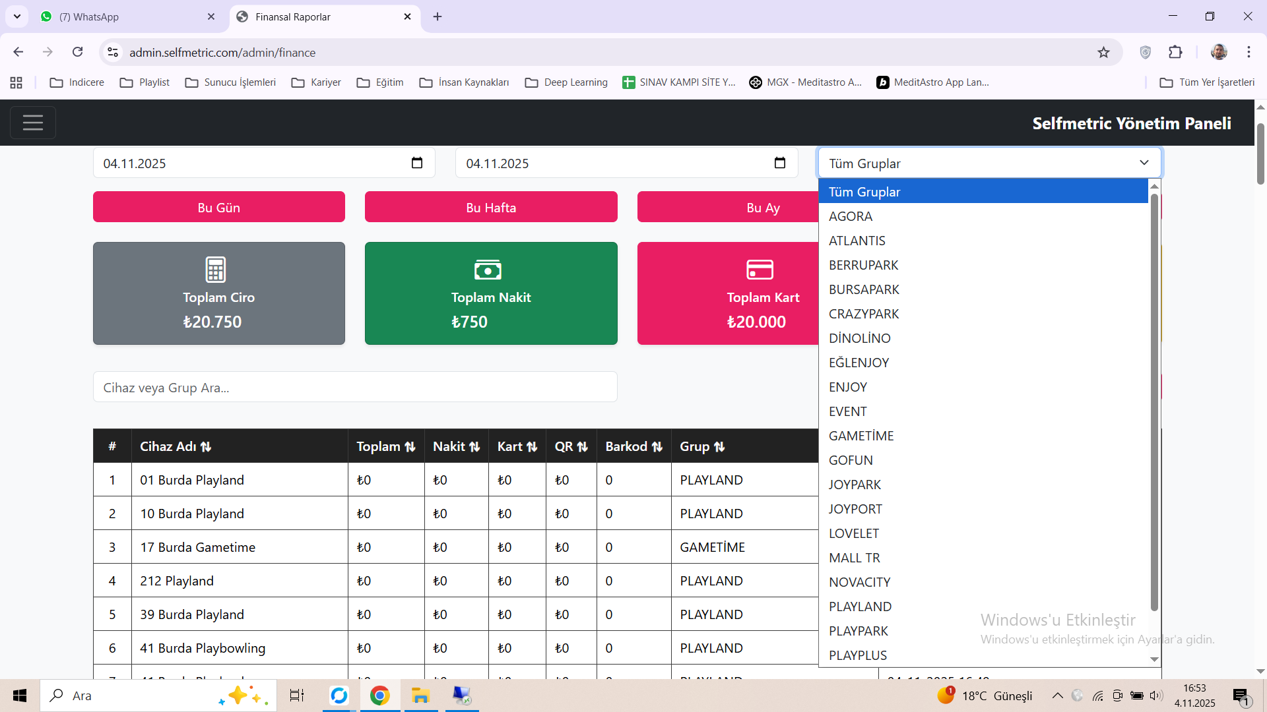Viewport: 1267px width, 712px height.
Task: Choose GAMETİME in the group dropdown
Action: 861,436
